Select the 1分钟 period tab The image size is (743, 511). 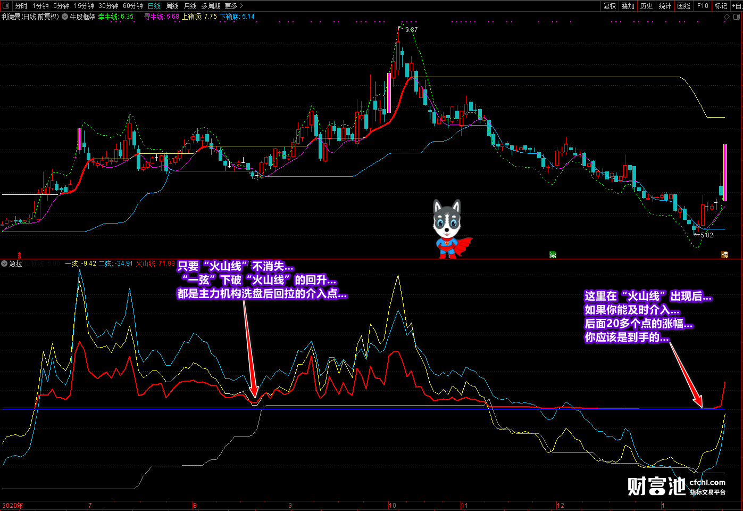40,6
